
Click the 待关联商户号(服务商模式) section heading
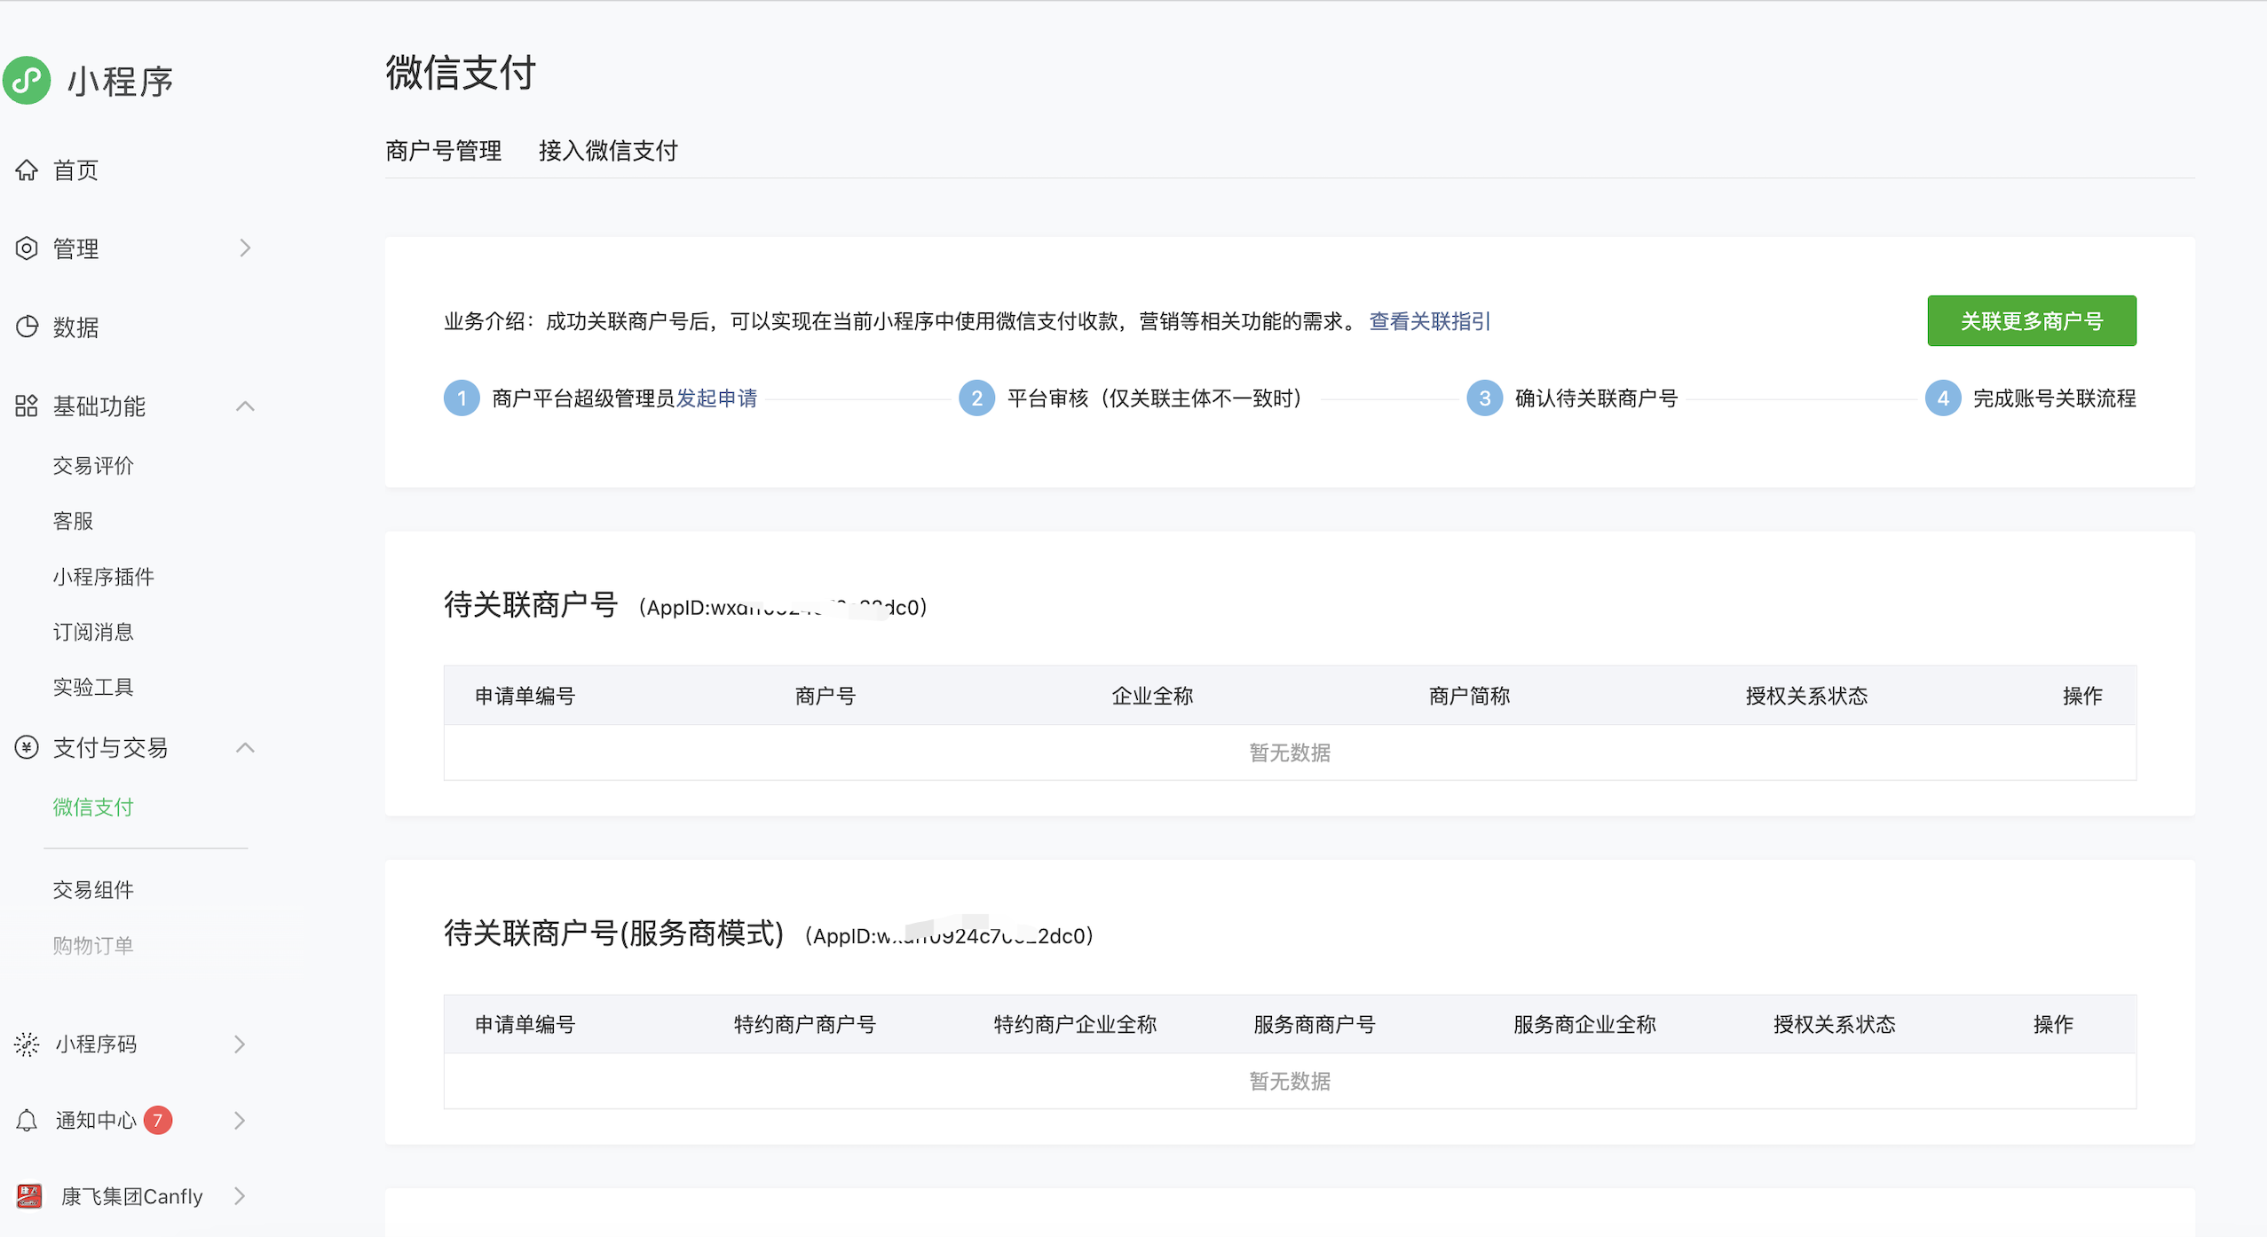[613, 933]
